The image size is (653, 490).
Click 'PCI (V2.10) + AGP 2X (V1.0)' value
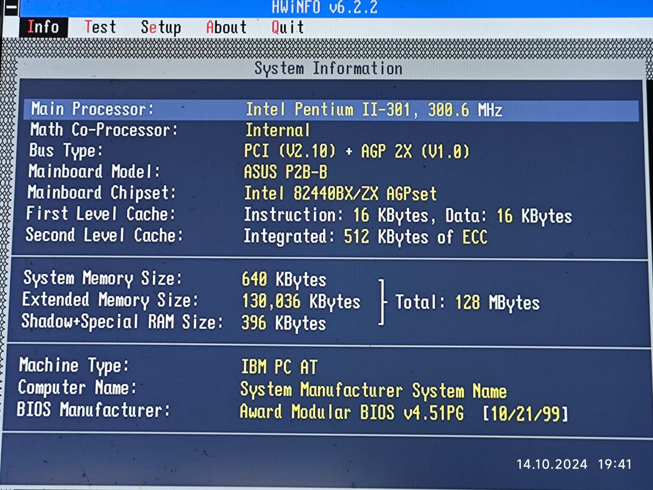pyautogui.click(x=357, y=151)
